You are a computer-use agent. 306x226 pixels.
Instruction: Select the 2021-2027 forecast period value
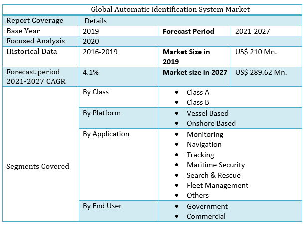[252, 31]
